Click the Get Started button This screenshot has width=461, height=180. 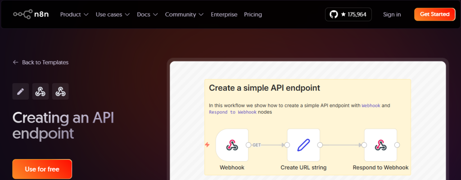pyautogui.click(x=434, y=14)
